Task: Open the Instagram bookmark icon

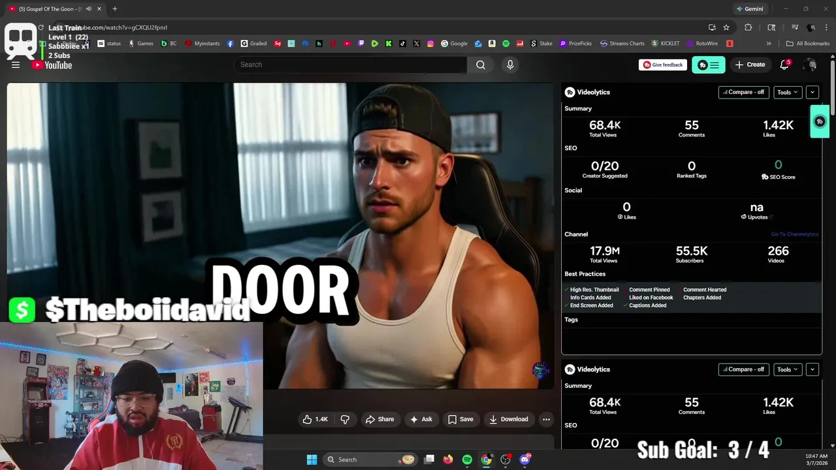Action: 430,44
